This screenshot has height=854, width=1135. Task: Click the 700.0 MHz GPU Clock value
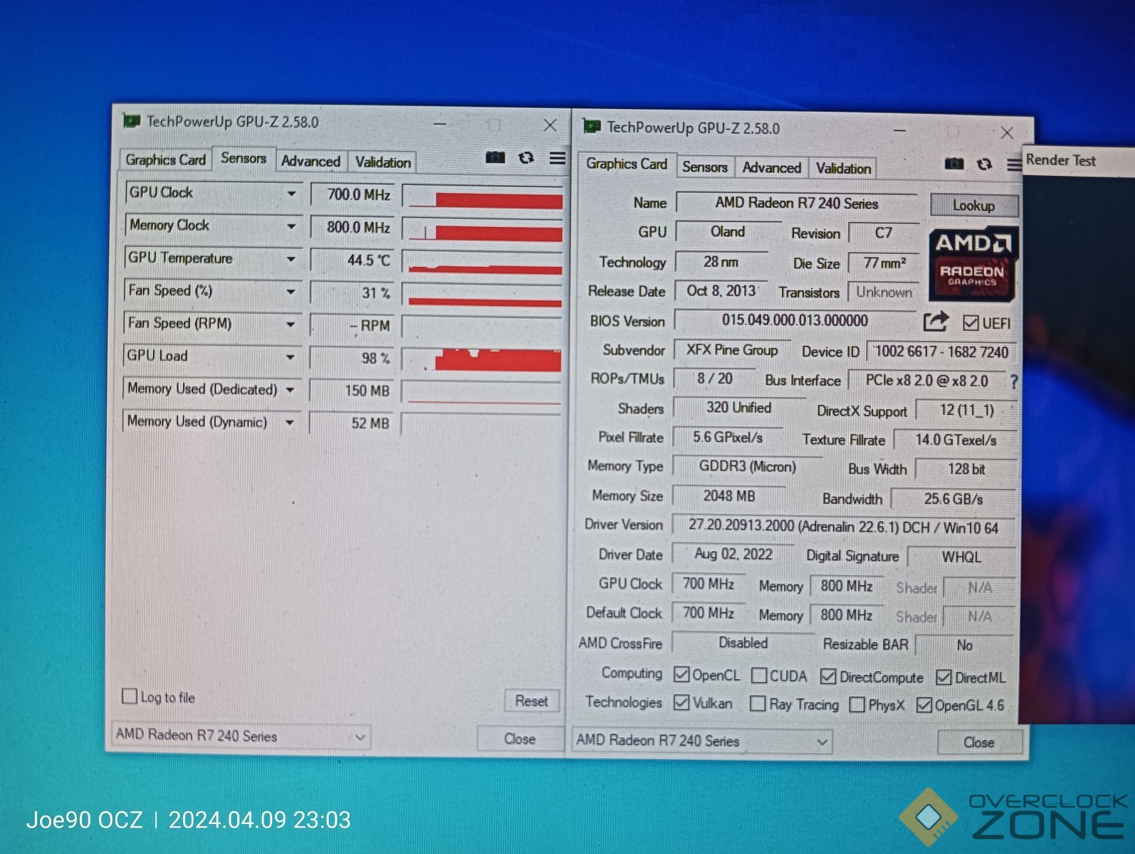tap(352, 194)
